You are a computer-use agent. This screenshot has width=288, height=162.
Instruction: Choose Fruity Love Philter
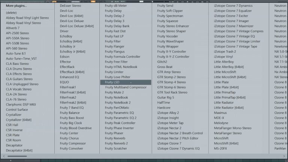pyautogui.click(x=117, y=77)
